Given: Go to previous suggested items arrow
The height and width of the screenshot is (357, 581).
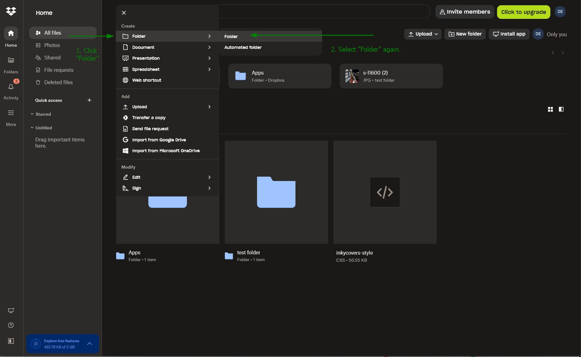Looking at the screenshot, I should coord(553,53).
